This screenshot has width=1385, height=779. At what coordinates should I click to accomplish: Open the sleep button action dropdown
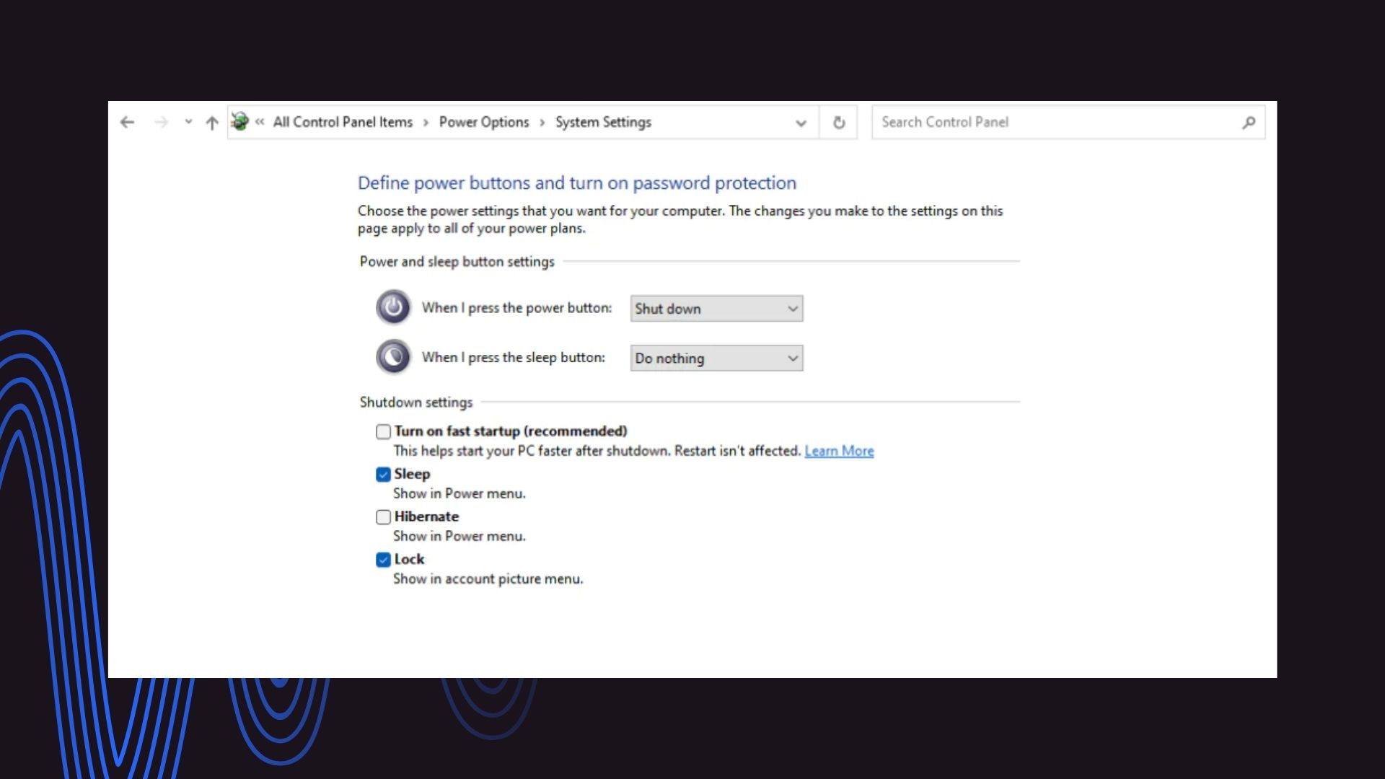pos(716,358)
